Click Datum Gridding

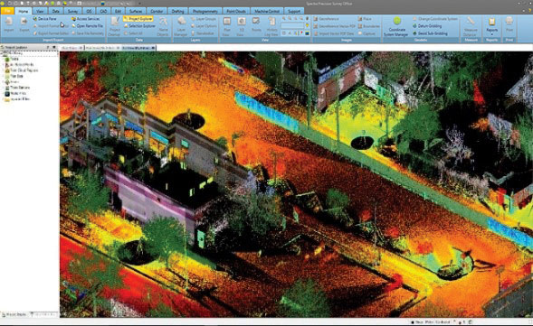(427, 26)
